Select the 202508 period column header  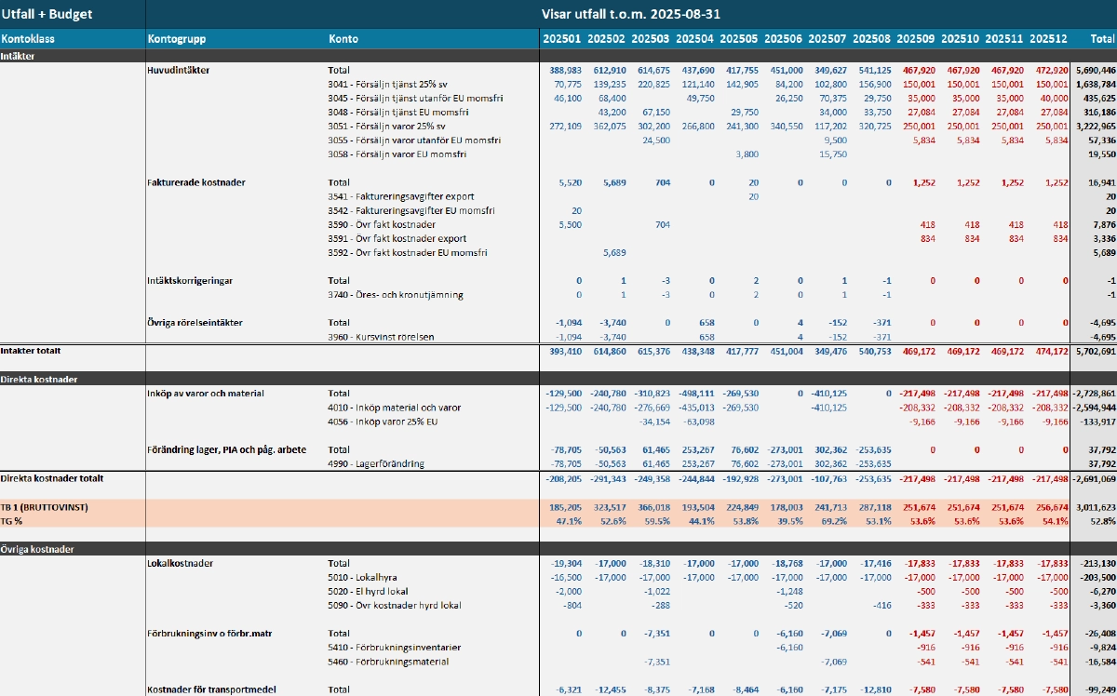[871, 39]
